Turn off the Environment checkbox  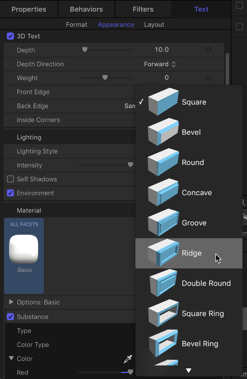pyautogui.click(x=11, y=193)
